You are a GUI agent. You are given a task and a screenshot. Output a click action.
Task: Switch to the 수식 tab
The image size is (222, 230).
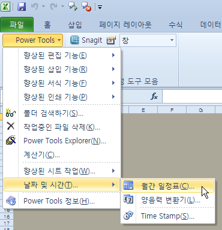click(175, 25)
